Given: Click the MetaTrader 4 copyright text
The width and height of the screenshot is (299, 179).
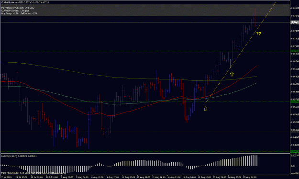Looking at the screenshot, I should [33, 173].
